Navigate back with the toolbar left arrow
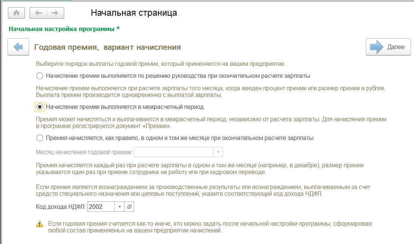The image size is (414, 244). point(38,13)
